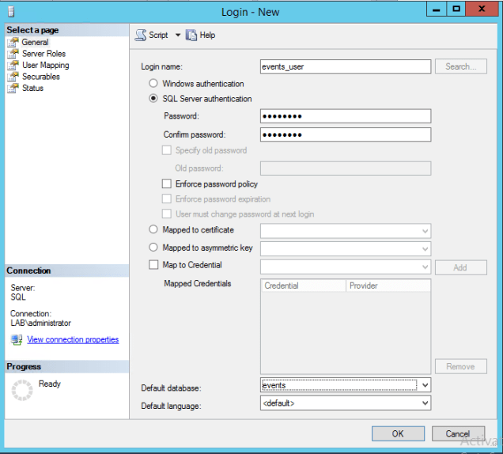Close the Login - New dialog
This screenshot has height=454, width=503.
click(x=482, y=9)
